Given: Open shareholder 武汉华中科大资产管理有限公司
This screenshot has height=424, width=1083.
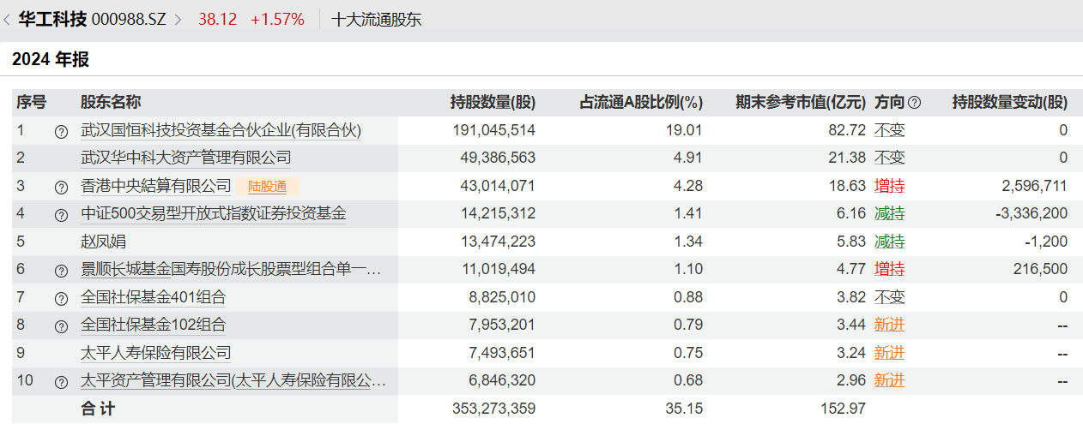Looking at the screenshot, I should click(186, 158).
